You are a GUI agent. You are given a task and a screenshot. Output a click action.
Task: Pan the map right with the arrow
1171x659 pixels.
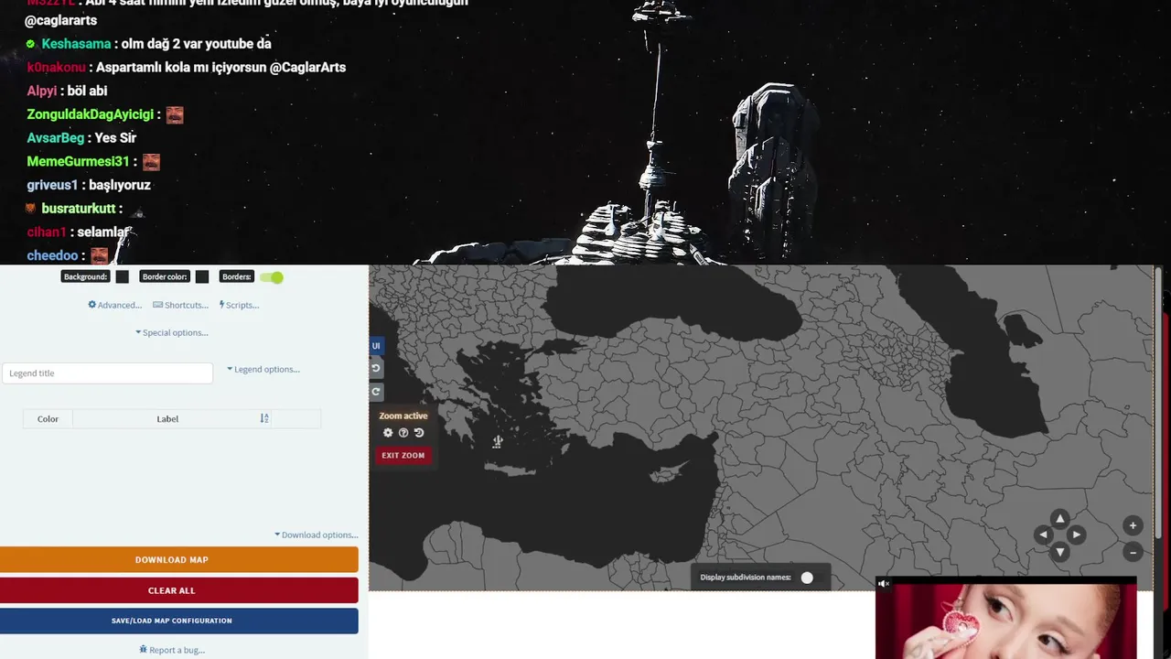tap(1076, 535)
